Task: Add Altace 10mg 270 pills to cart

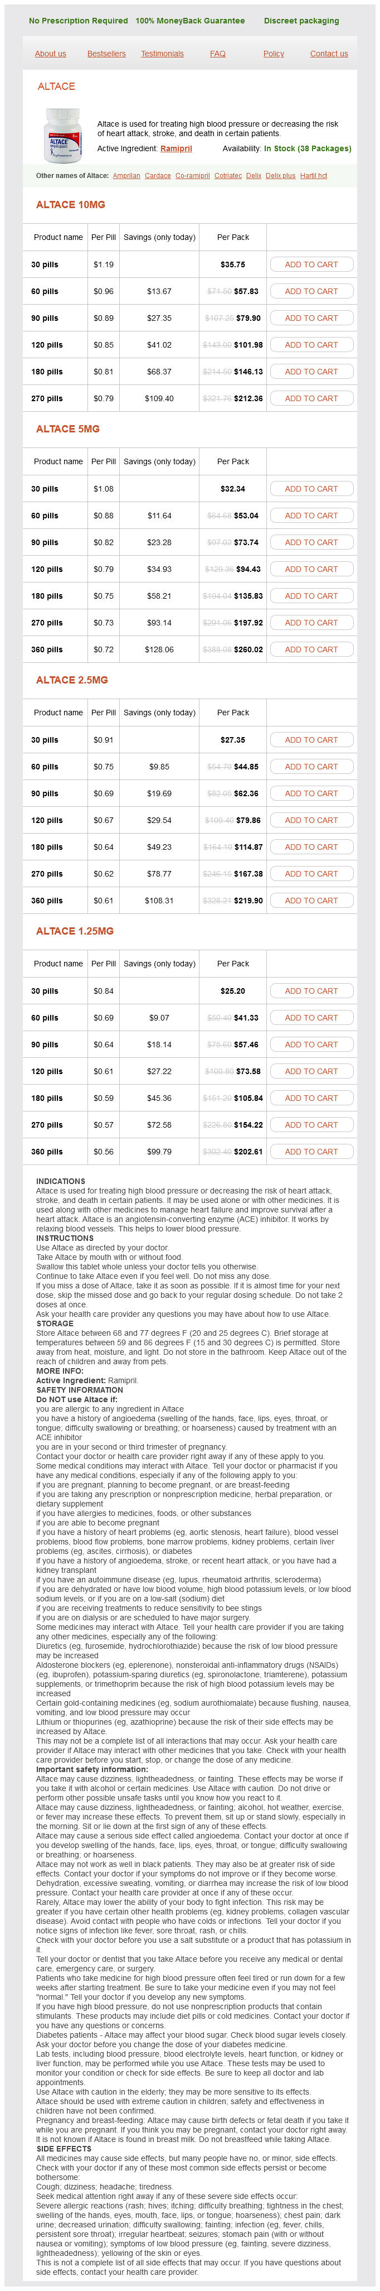Action: click(x=311, y=398)
